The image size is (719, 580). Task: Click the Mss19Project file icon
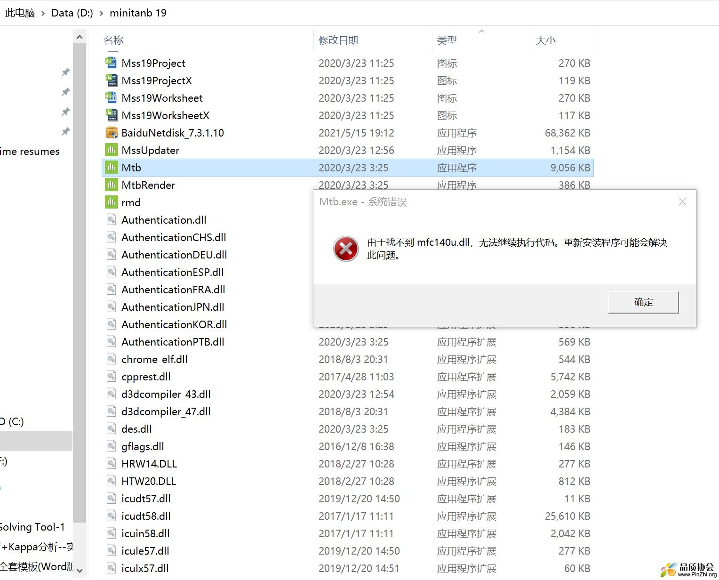[111, 63]
